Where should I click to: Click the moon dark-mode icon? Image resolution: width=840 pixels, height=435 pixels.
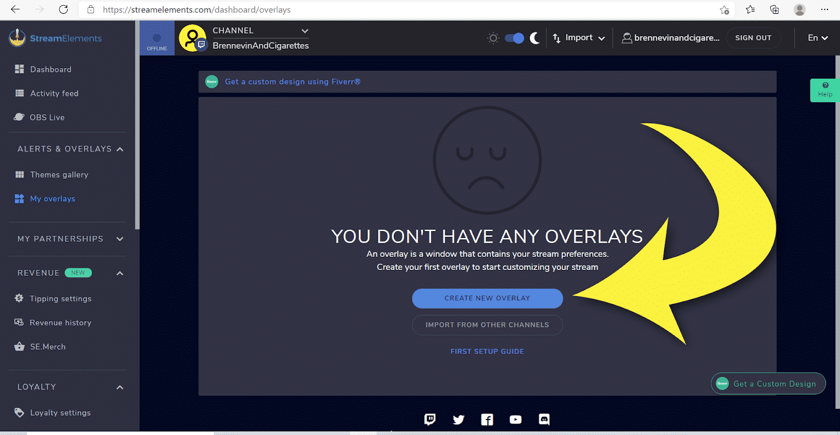coord(534,38)
